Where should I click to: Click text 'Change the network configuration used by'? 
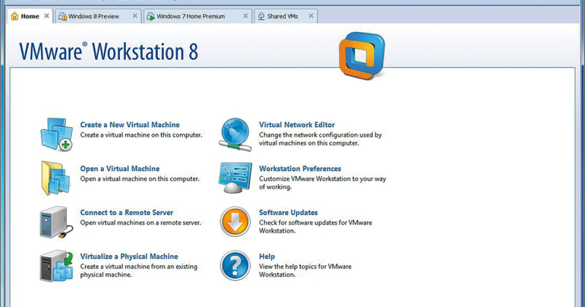click(x=320, y=135)
